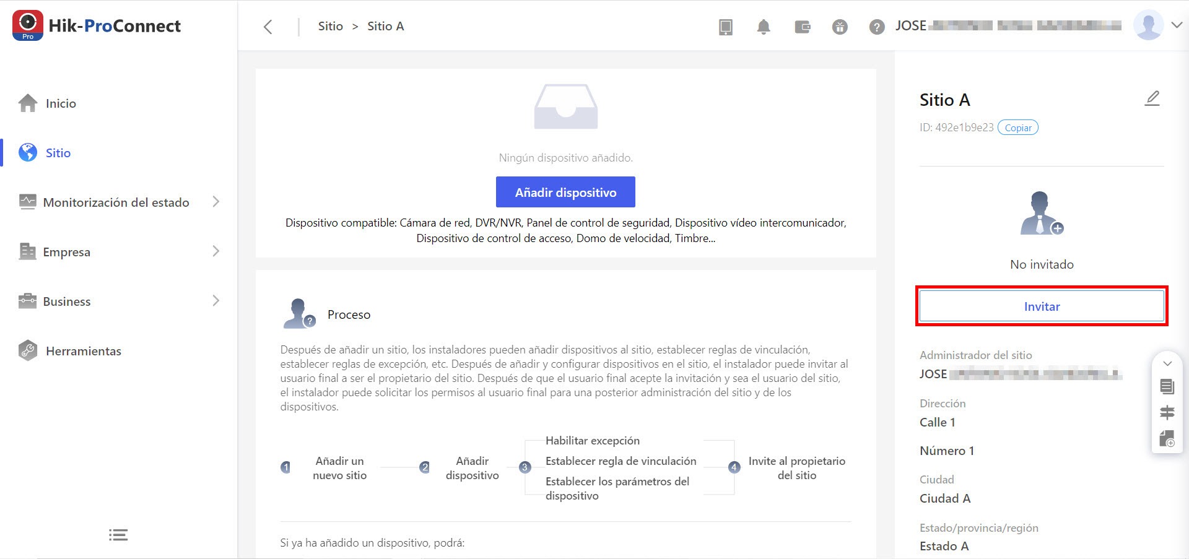
Task: Click the floating signpost icon
Action: [1167, 413]
